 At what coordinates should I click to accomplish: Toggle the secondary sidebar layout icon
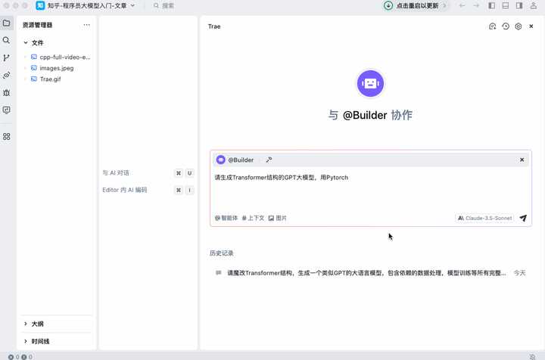(519, 5)
